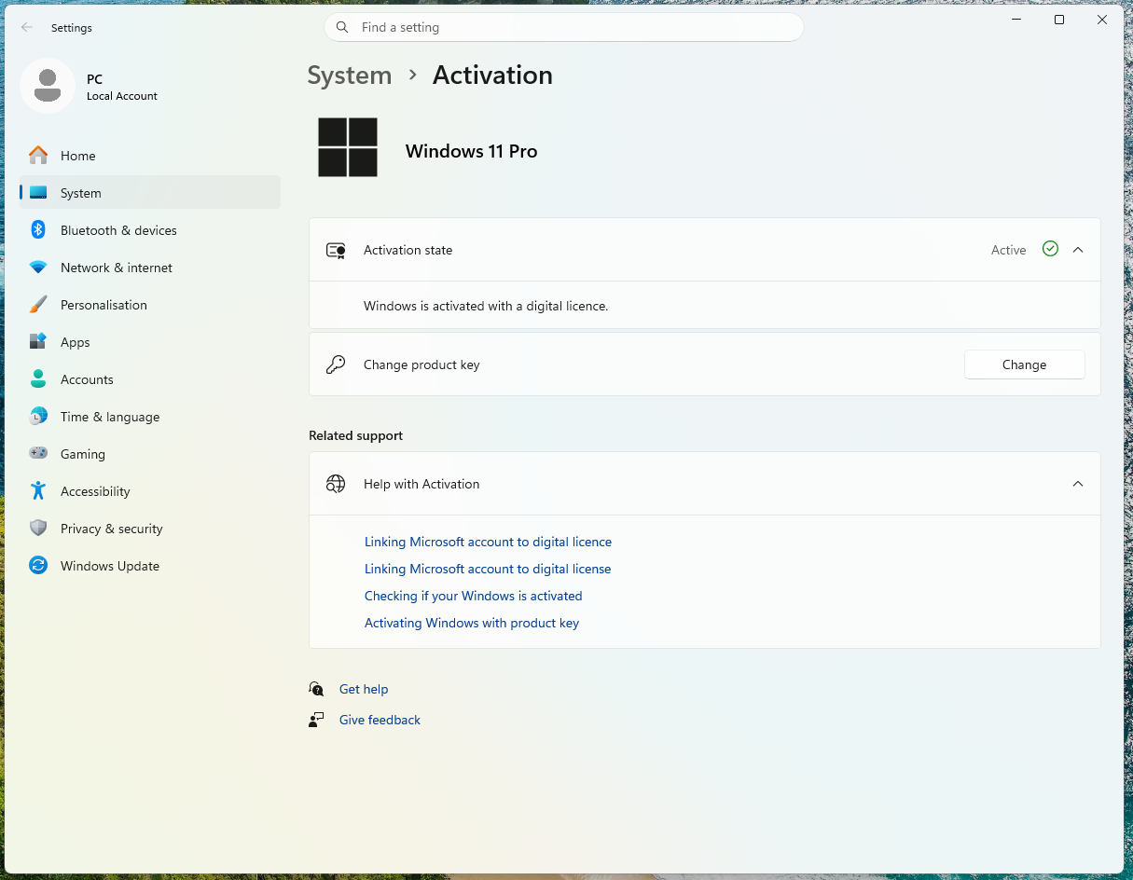Click the Windows 11 logo tile
The image size is (1133, 880).
[x=348, y=147]
